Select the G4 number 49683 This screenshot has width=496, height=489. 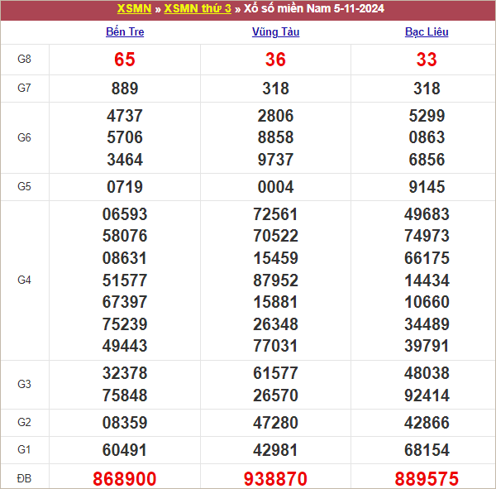click(x=427, y=214)
